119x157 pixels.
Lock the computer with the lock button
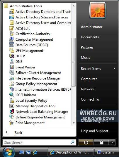(x=101, y=142)
